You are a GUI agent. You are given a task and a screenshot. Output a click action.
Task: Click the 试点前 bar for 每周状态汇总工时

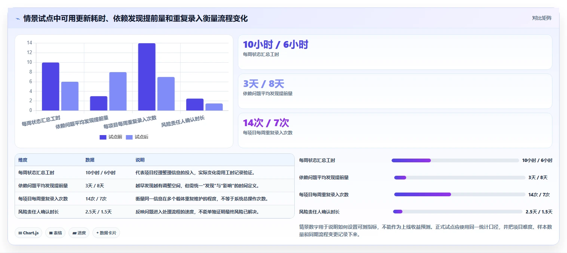click(x=50, y=87)
